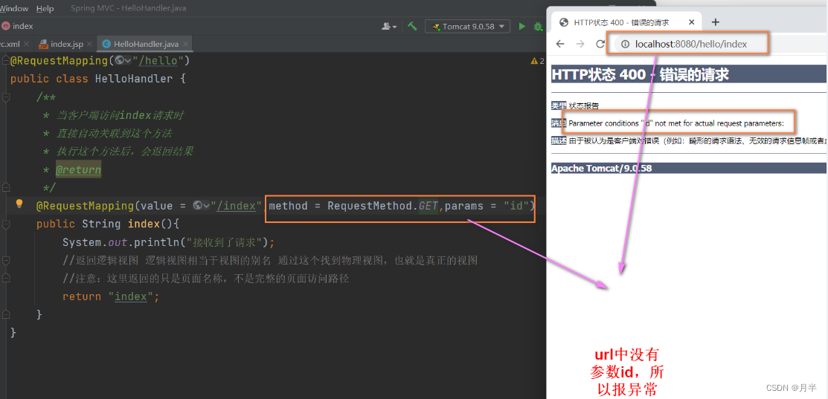Close the HelloHandler.java editor tab
This screenshot has height=399, width=828.
click(x=185, y=44)
